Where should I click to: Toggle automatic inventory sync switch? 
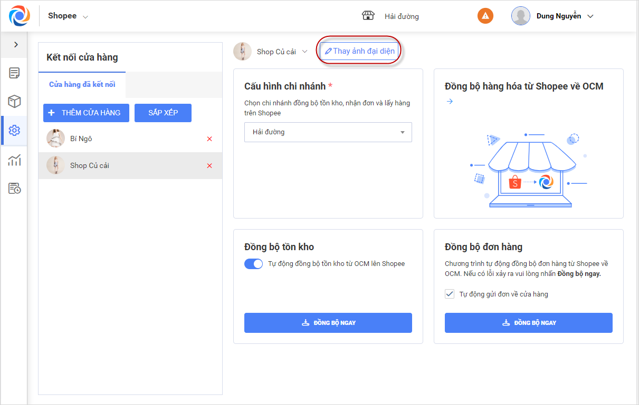pos(253,264)
